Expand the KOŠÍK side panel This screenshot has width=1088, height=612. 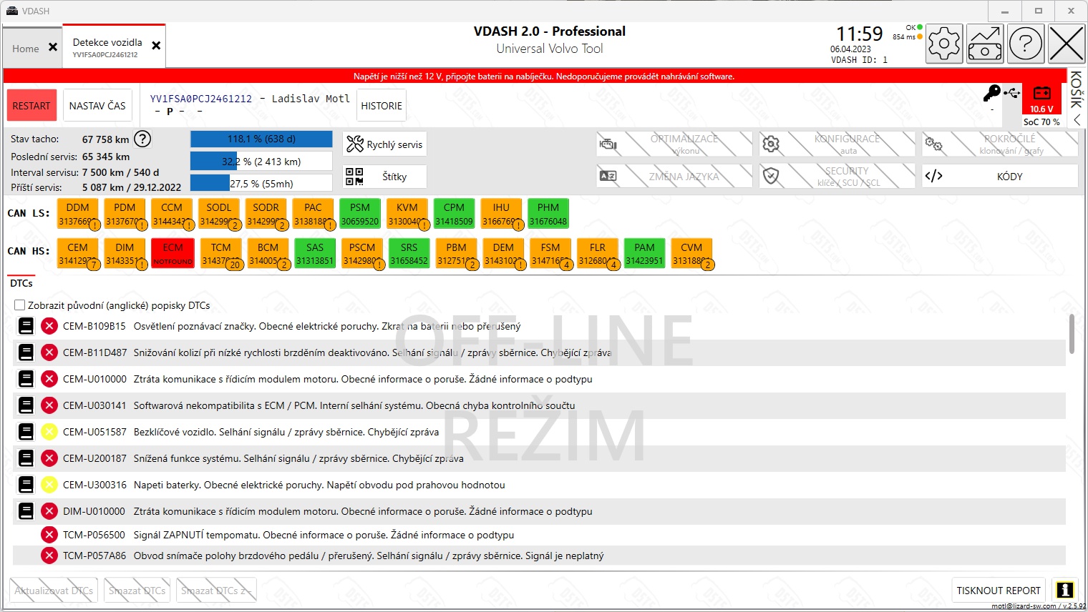1077,98
